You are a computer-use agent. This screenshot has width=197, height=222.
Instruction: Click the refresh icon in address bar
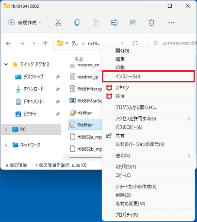pos(135,43)
